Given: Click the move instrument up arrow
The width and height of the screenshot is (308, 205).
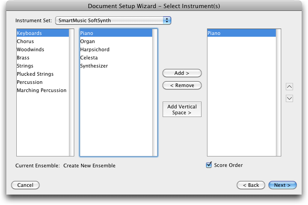Looking at the screenshot, I should tap(289, 87).
